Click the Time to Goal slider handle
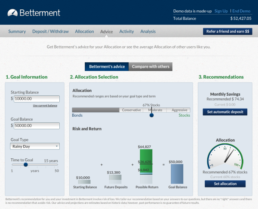The width and height of the screenshot is (258, 209). 26,164
